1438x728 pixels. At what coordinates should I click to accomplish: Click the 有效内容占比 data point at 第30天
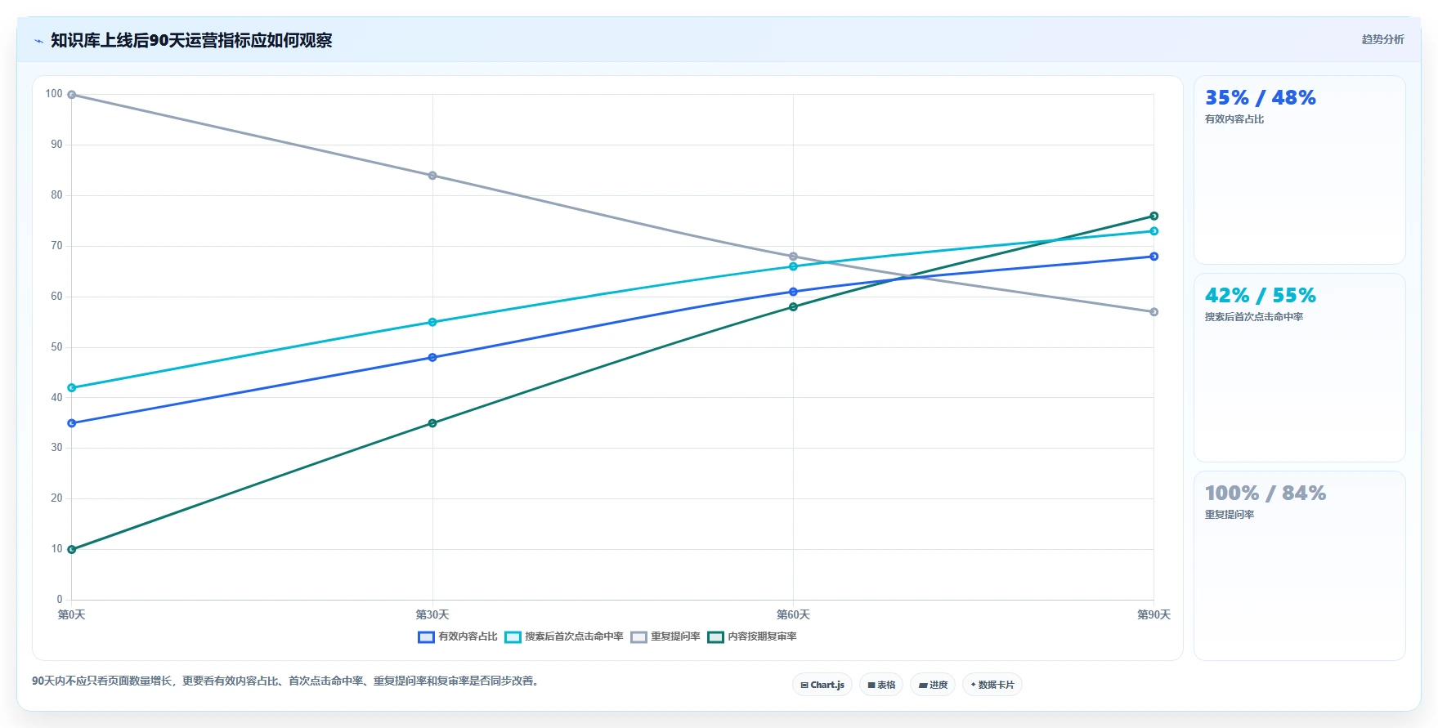(x=432, y=357)
